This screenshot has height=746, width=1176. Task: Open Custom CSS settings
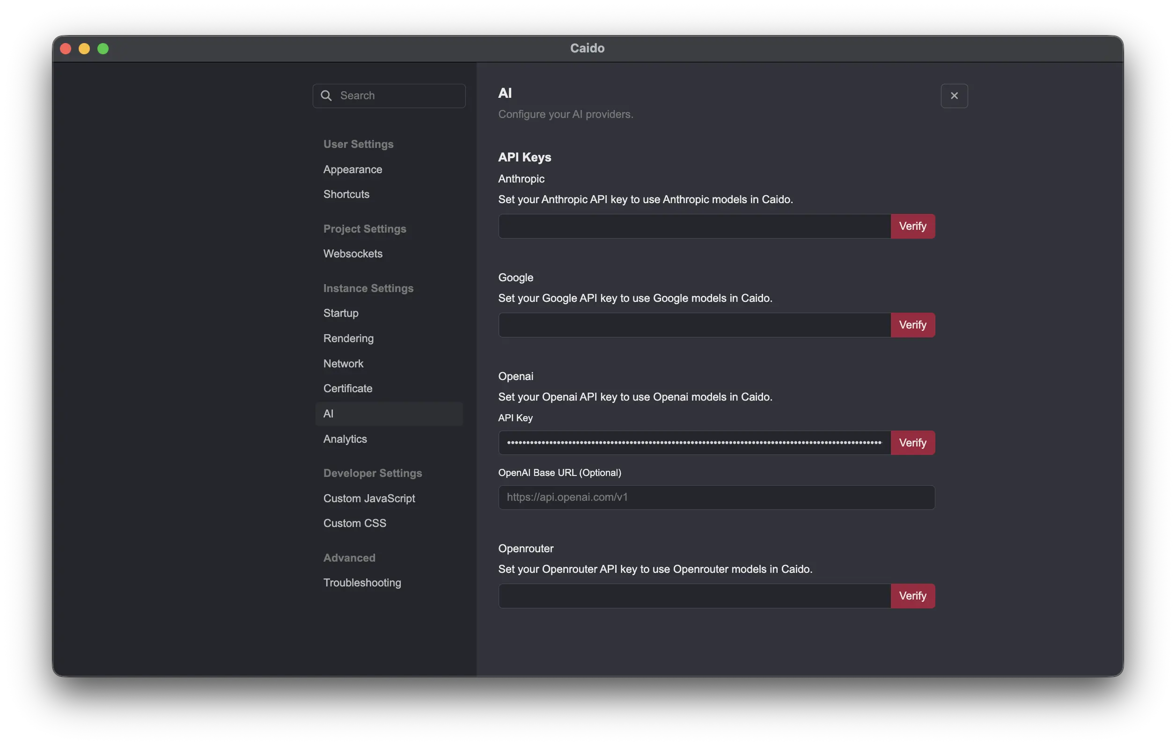(x=354, y=523)
